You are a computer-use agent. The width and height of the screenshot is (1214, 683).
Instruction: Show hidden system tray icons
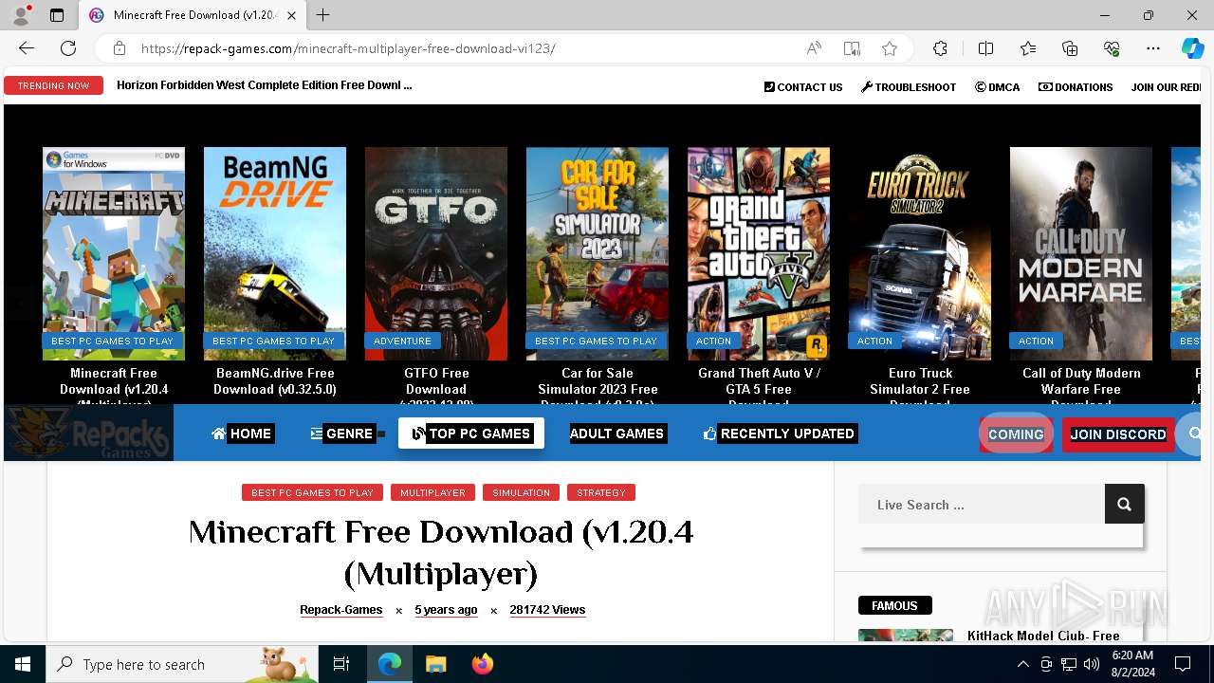point(1022,664)
